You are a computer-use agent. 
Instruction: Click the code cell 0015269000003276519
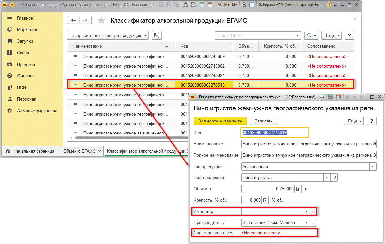click(204, 85)
